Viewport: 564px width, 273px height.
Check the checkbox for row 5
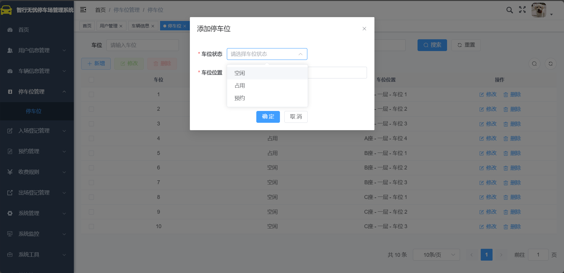coord(92,153)
